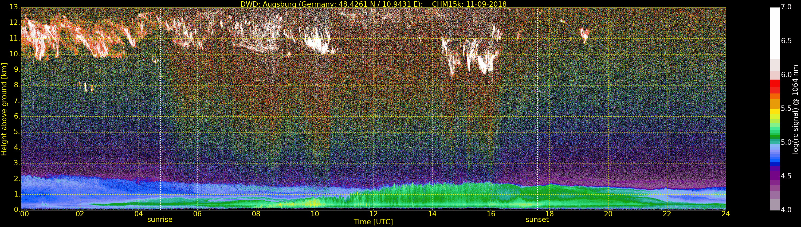Click the x-axis tick label '12'

[374, 214]
